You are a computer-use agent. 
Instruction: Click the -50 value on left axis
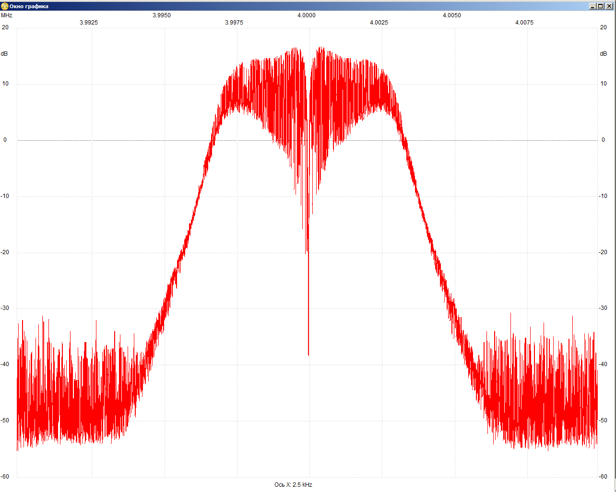pos(5,420)
